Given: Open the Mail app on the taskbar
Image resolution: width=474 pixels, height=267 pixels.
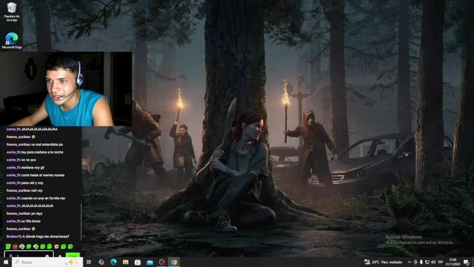Looking at the screenshot, I should pyautogui.click(x=150, y=262).
